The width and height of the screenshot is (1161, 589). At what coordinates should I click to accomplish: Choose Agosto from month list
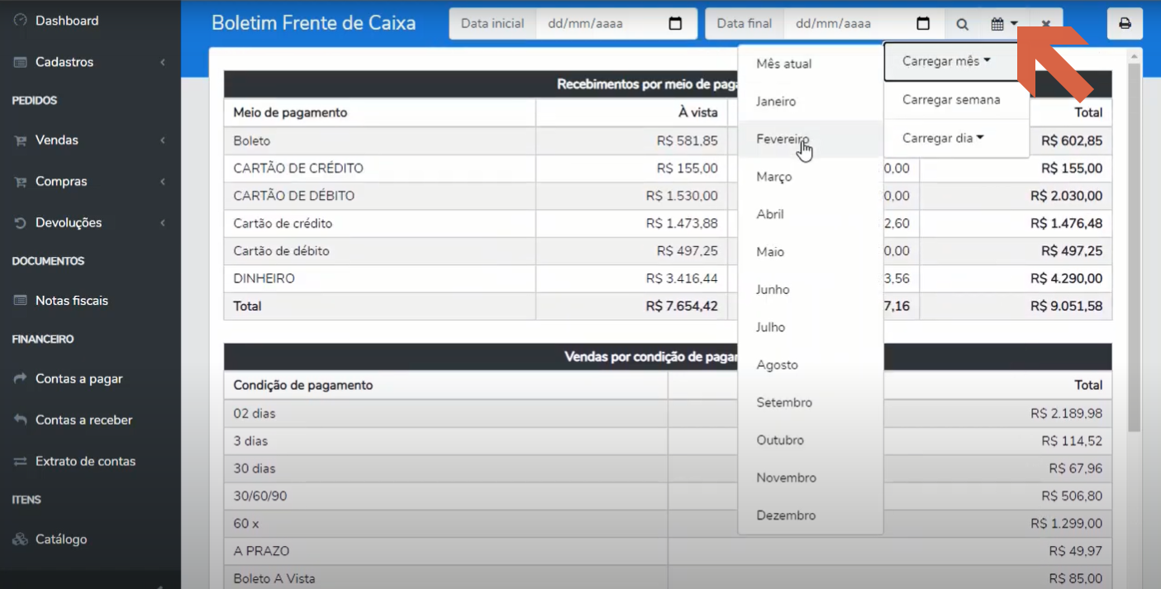(811, 365)
